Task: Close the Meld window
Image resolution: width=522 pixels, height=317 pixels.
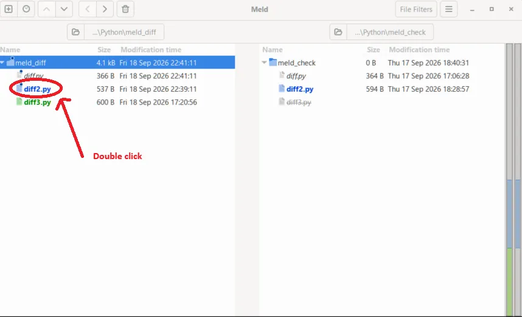Action: coord(511,9)
